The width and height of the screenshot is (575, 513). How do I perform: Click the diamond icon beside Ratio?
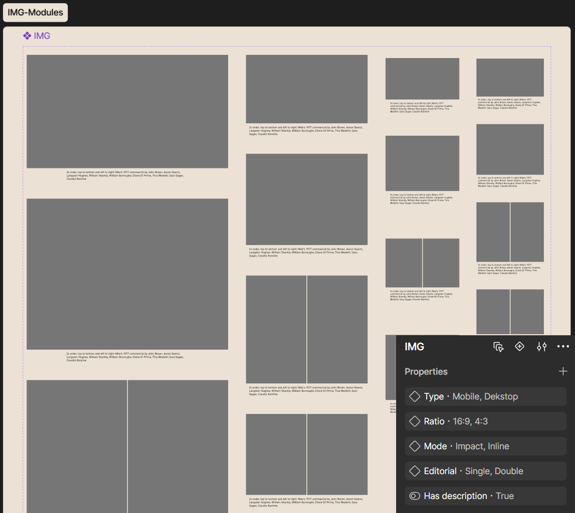(415, 421)
